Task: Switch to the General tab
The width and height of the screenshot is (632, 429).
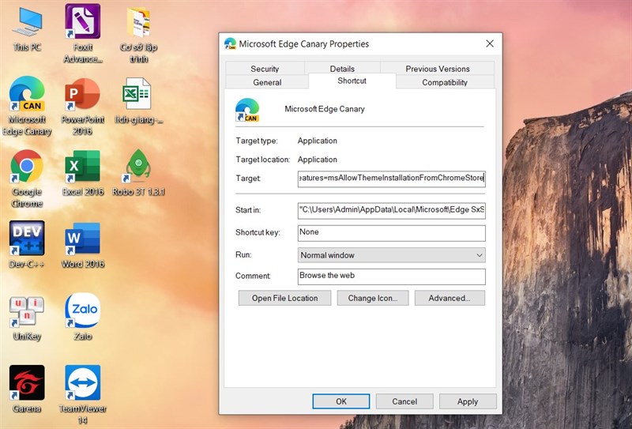Action: pos(267,82)
